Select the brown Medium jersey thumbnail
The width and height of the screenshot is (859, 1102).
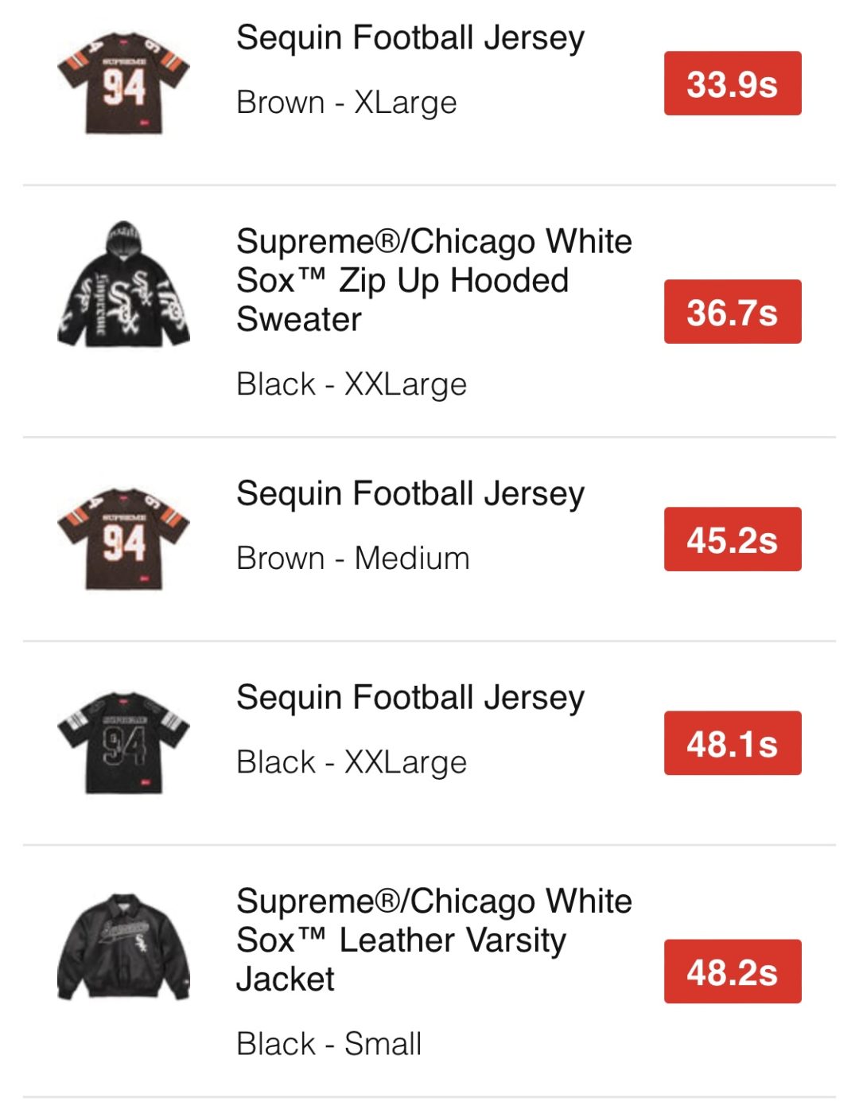point(123,539)
